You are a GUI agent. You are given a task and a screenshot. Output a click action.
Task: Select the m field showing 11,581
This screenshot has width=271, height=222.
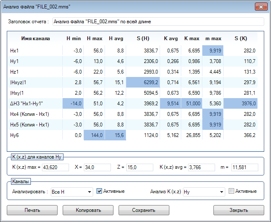[x=244, y=167]
